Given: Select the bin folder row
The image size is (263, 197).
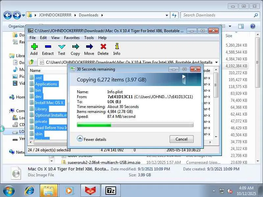Looking at the screenshot, I should point(38,90).
